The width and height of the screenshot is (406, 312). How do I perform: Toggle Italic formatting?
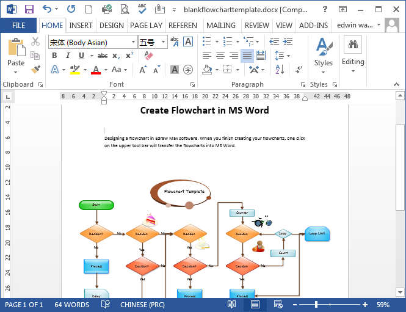67,56
